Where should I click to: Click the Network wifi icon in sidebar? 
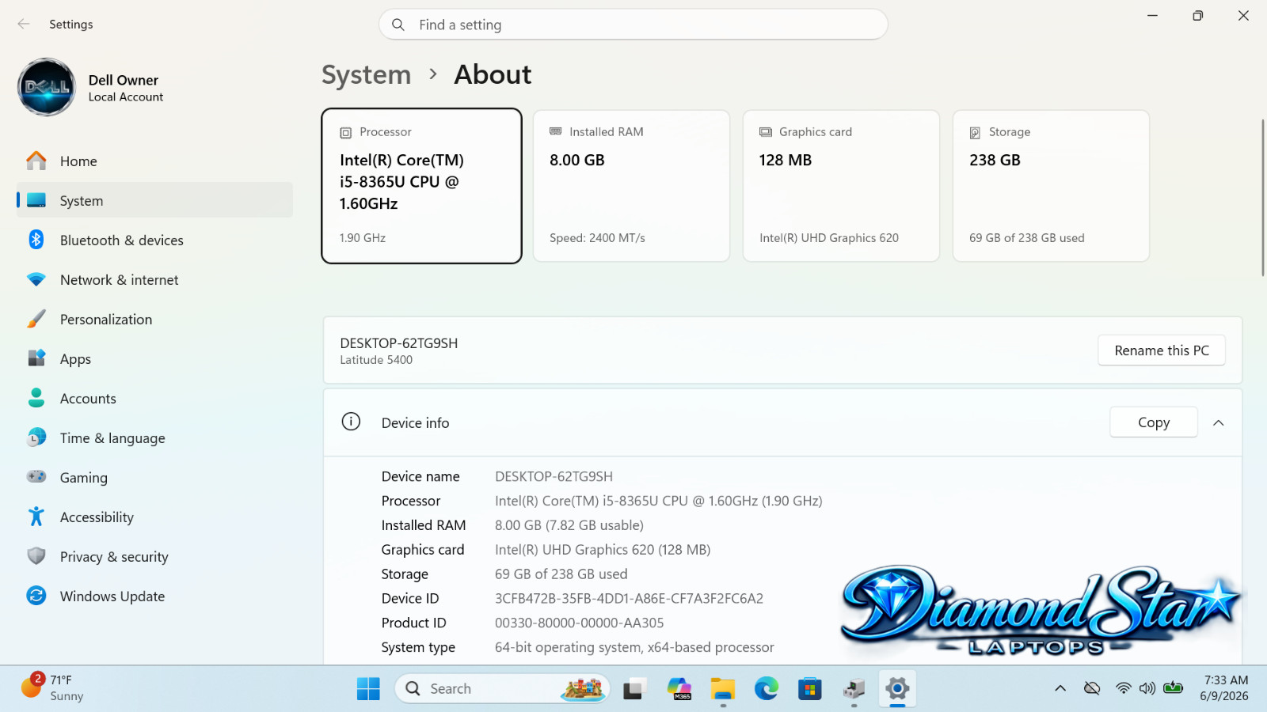point(36,279)
